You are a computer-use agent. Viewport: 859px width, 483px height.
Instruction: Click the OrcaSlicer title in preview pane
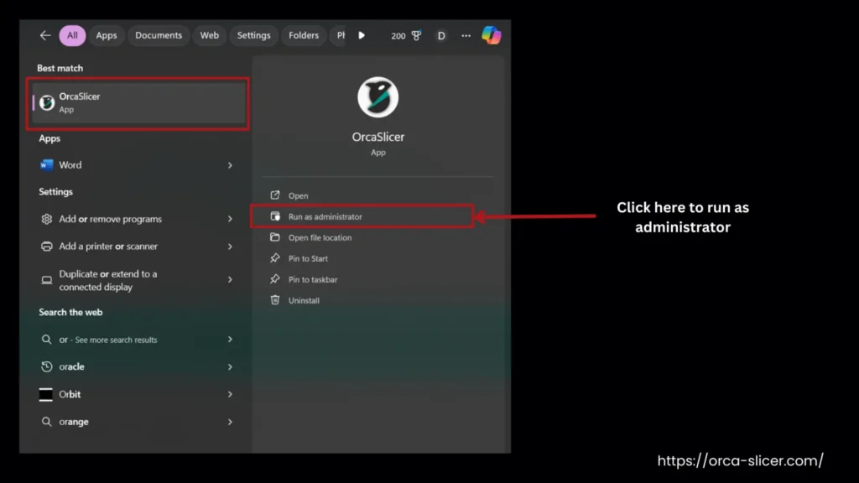pyautogui.click(x=378, y=137)
